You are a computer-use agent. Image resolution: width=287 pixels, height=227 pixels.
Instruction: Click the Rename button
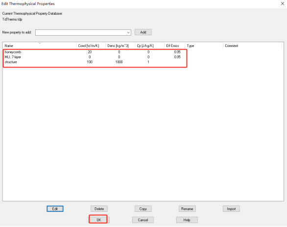187,209
